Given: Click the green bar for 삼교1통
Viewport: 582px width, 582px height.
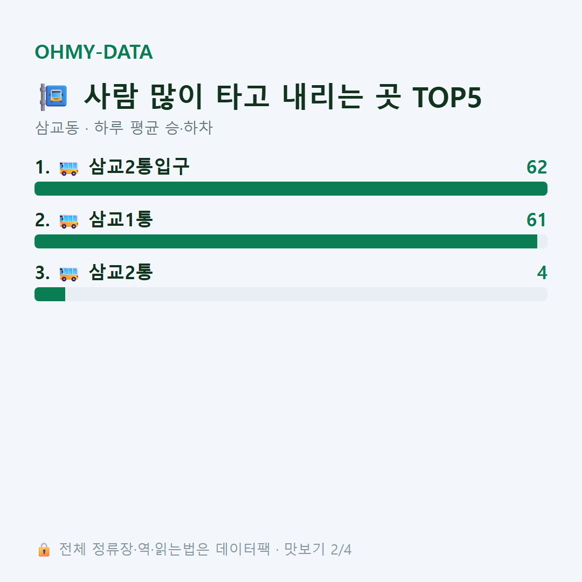Looking at the screenshot, I should pos(286,241).
